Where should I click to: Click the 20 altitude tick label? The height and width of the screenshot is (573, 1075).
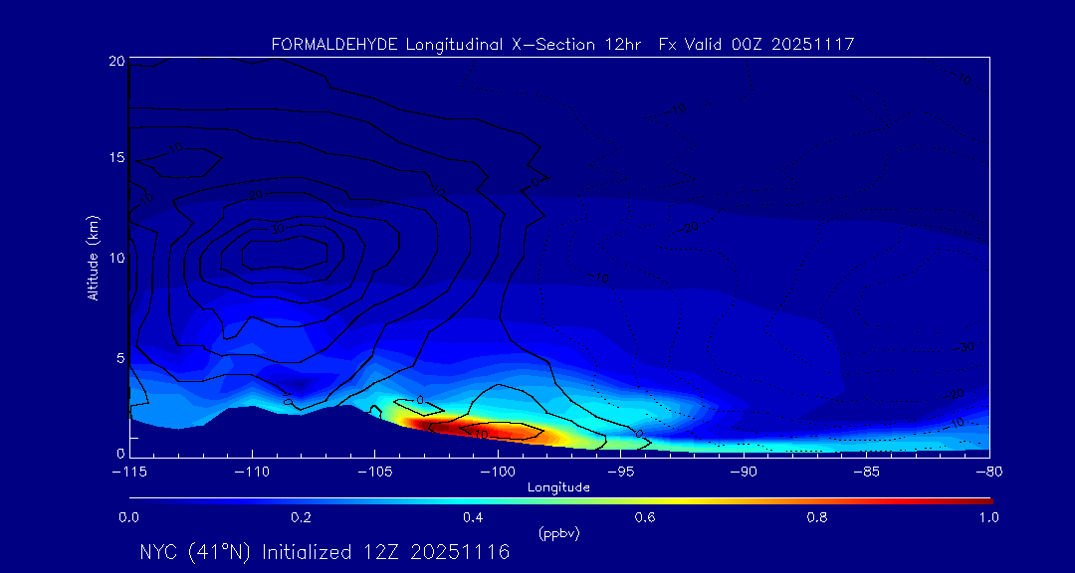[x=115, y=62]
